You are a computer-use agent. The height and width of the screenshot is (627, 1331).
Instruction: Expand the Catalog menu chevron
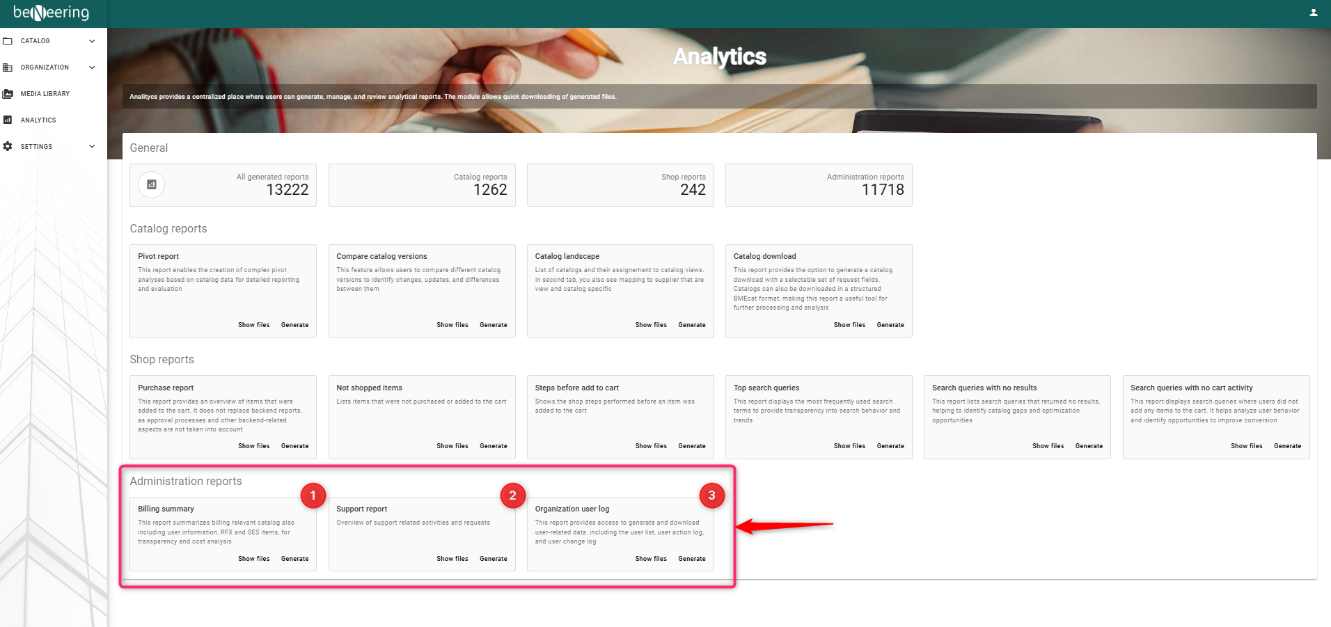click(x=92, y=41)
